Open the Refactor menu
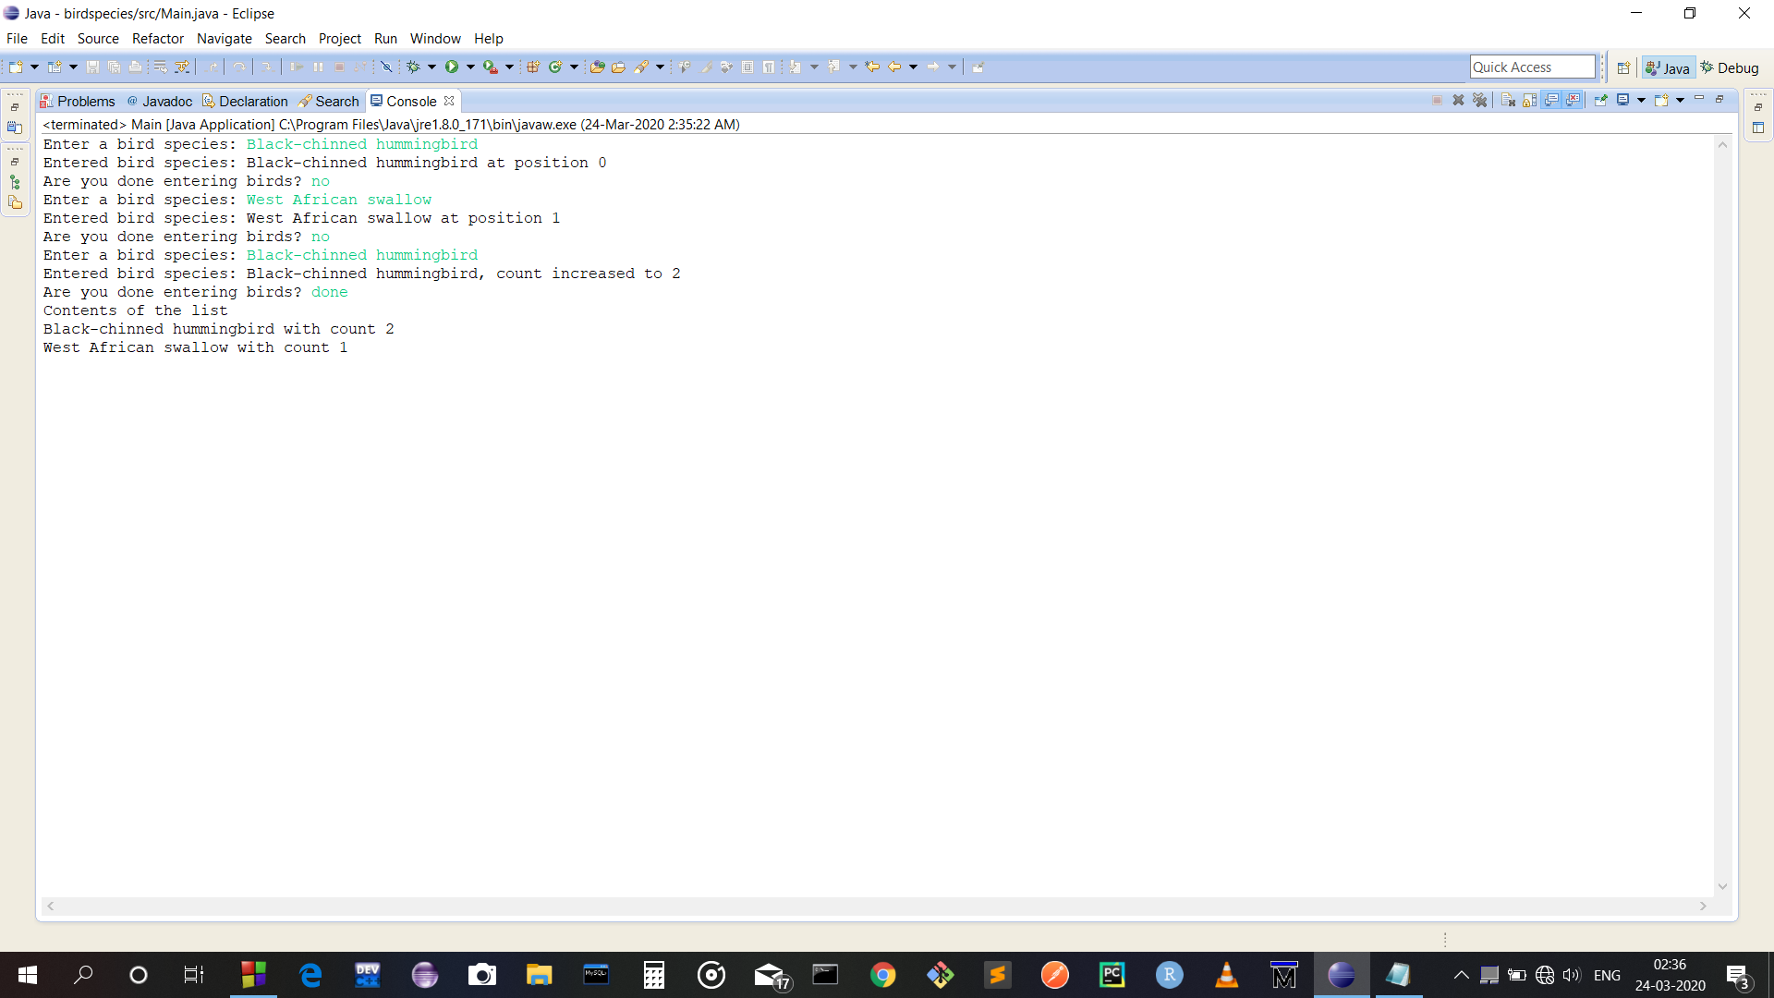This screenshot has width=1774, height=998. tap(157, 39)
